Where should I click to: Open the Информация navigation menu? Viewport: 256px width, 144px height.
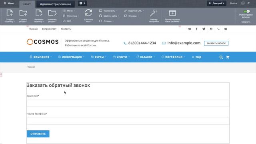click(71, 57)
